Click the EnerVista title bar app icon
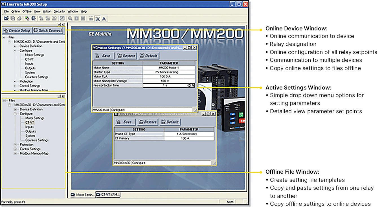This screenshot has height=210, width=382. [x=3, y=4]
